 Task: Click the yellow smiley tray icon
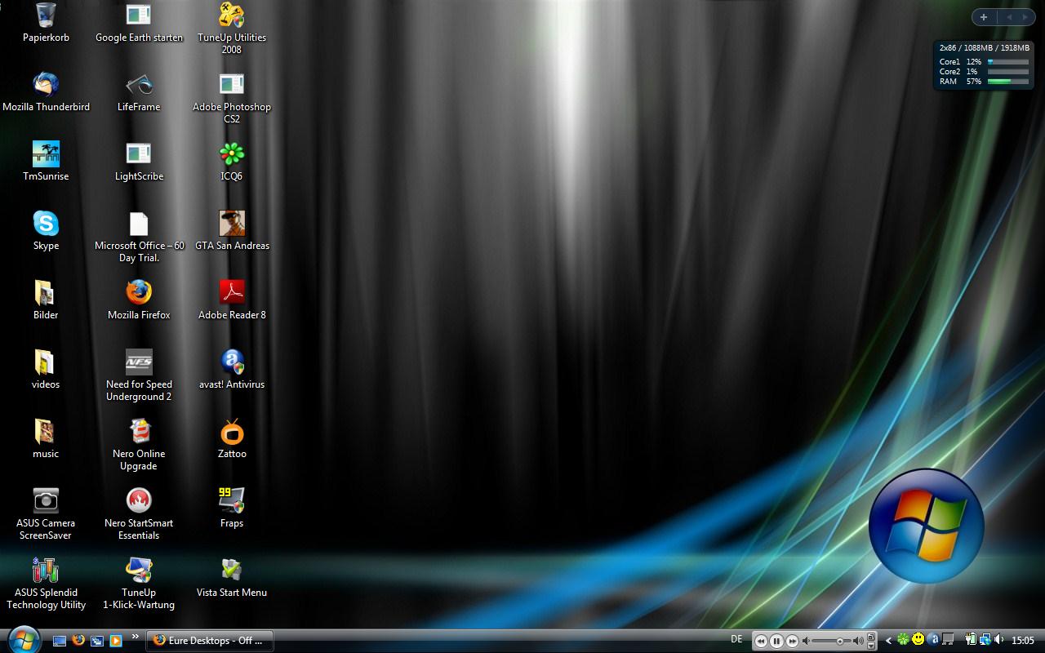[918, 639]
